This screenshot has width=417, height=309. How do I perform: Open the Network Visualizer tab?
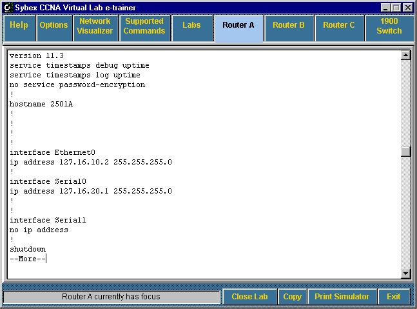(x=95, y=28)
